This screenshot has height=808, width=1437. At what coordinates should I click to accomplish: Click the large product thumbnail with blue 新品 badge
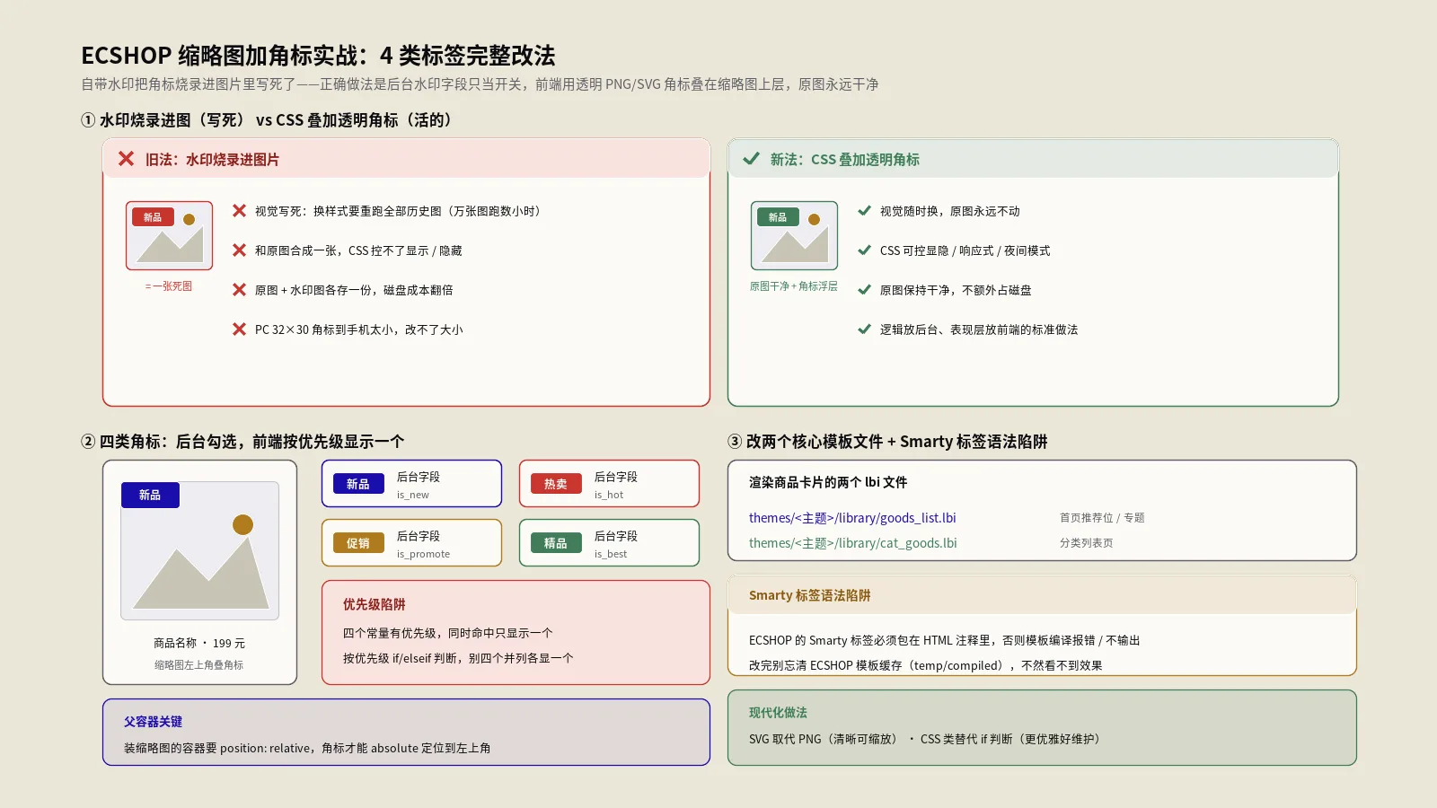click(199, 550)
